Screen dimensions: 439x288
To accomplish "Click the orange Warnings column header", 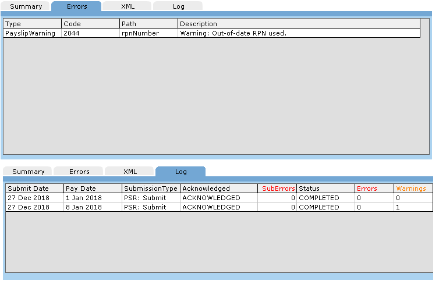I will (x=411, y=189).
